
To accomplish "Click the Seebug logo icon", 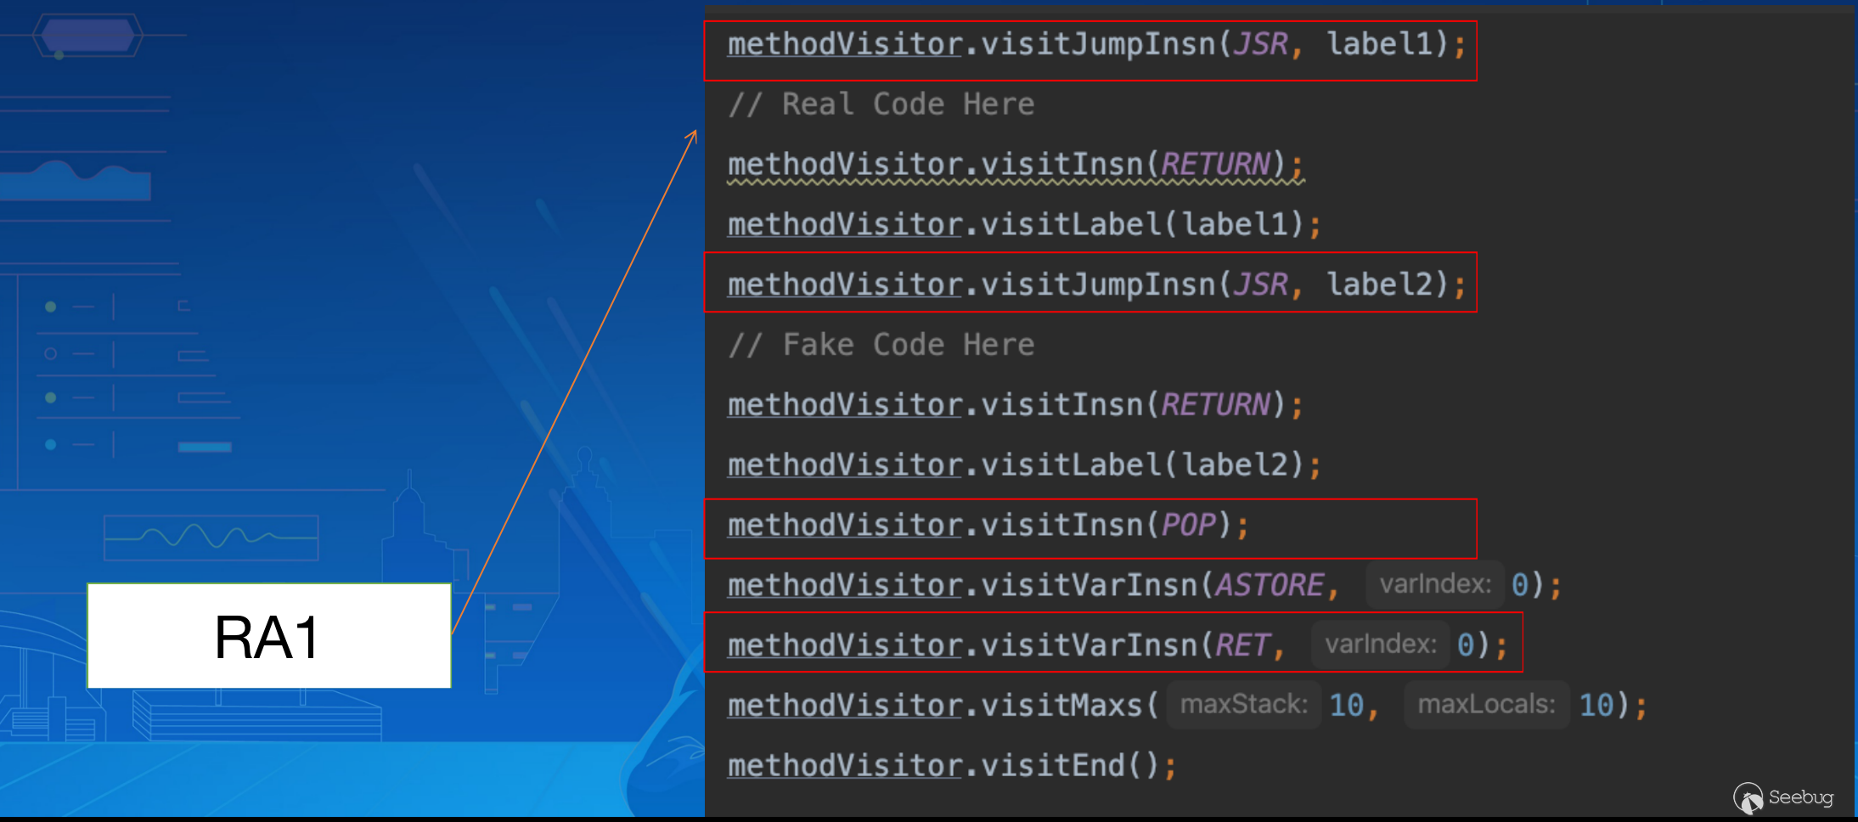I will (x=1748, y=798).
